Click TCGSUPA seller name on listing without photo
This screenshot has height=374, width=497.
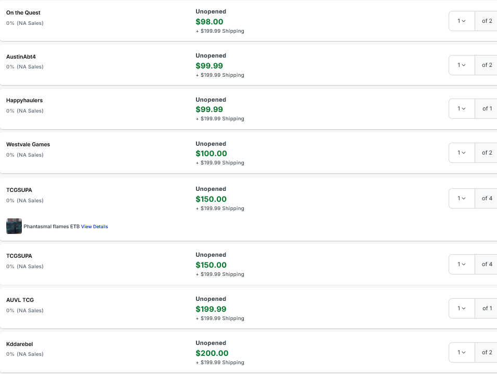(19, 256)
